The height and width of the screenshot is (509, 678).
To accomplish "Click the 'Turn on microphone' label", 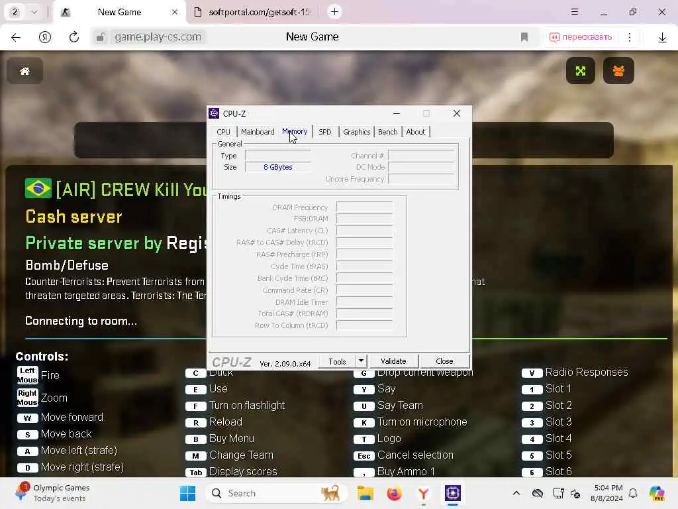I will point(422,422).
